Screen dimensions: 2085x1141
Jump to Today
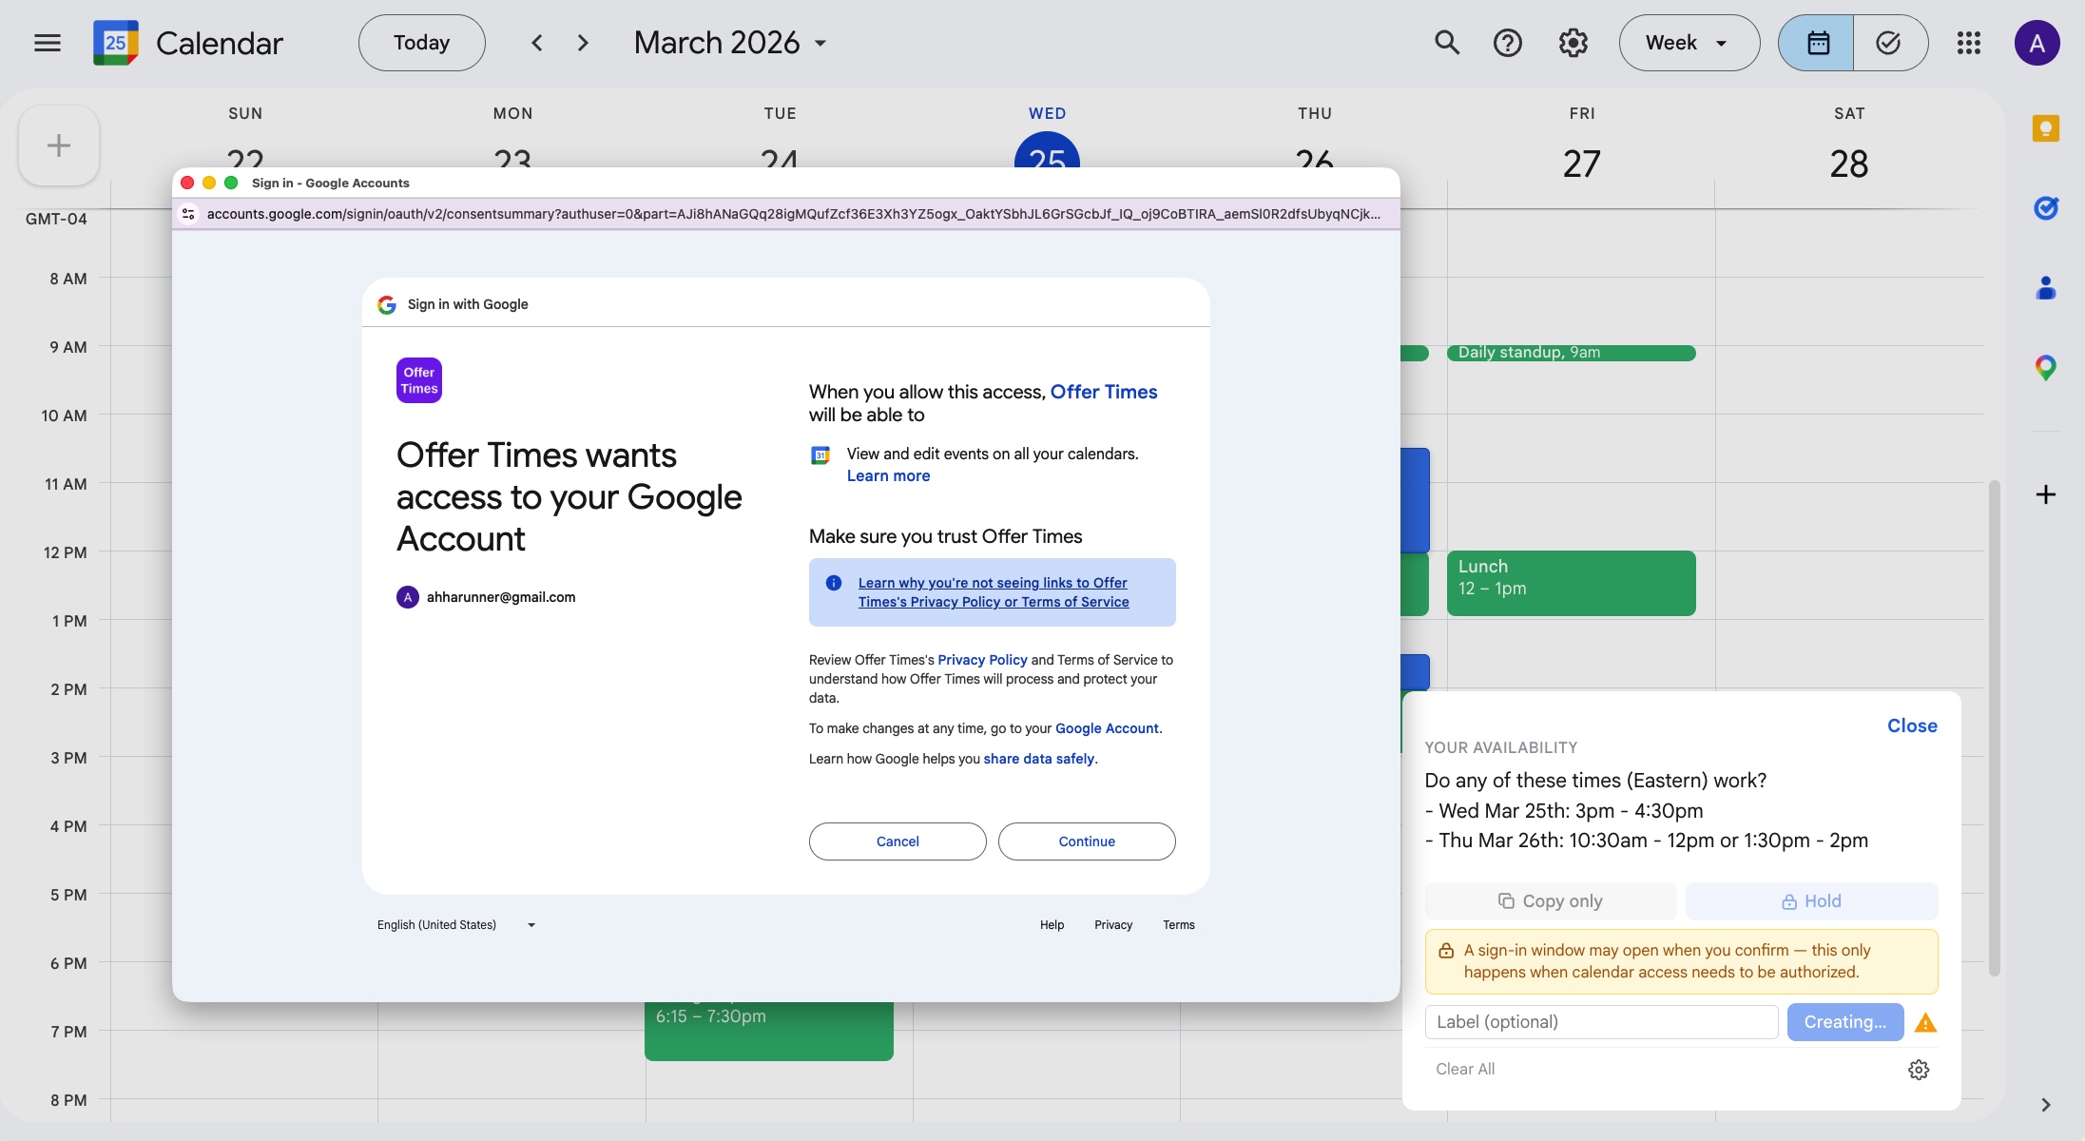click(422, 43)
